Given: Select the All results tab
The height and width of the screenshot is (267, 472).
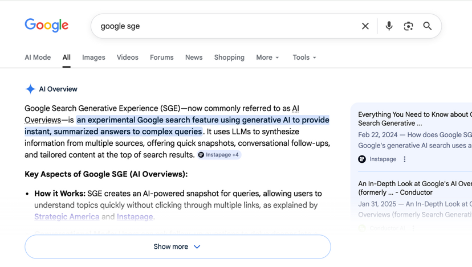Looking at the screenshot, I should [67, 57].
